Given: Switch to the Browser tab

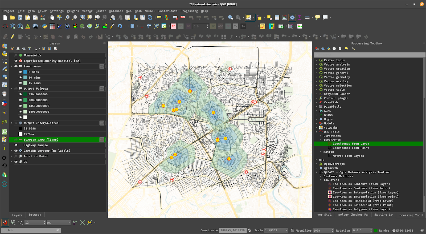Looking at the screenshot, I should point(35,215).
